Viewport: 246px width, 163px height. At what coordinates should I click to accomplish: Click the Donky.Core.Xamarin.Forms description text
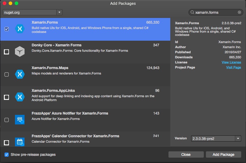[x=80, y=51]
